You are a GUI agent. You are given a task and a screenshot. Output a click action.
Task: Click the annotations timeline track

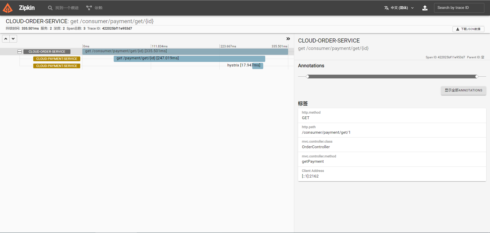coord(392,77)
